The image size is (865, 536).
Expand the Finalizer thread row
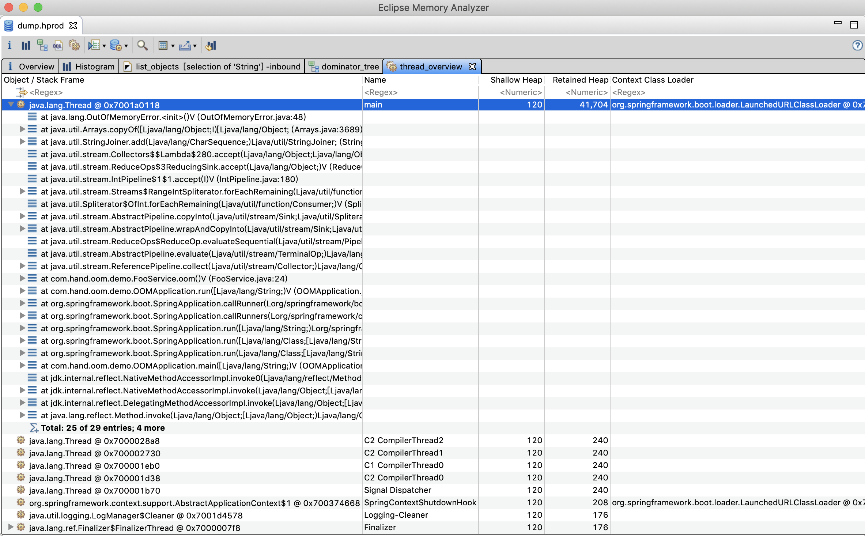point(11,527)
